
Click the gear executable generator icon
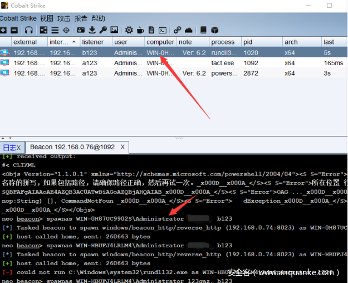(129, 30)
